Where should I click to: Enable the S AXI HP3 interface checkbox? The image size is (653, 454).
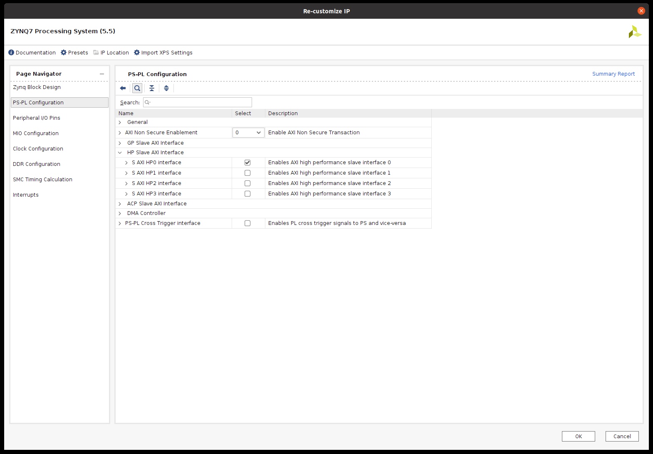click(x=247, y=194)
